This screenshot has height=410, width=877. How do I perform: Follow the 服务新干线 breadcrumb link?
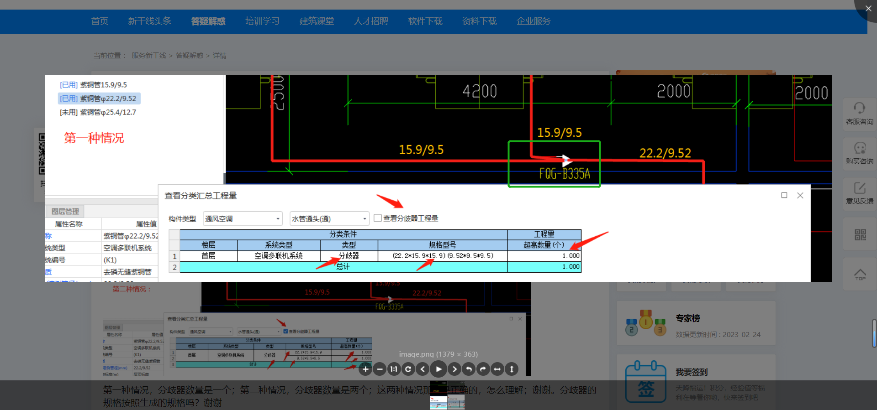point(149,55)
